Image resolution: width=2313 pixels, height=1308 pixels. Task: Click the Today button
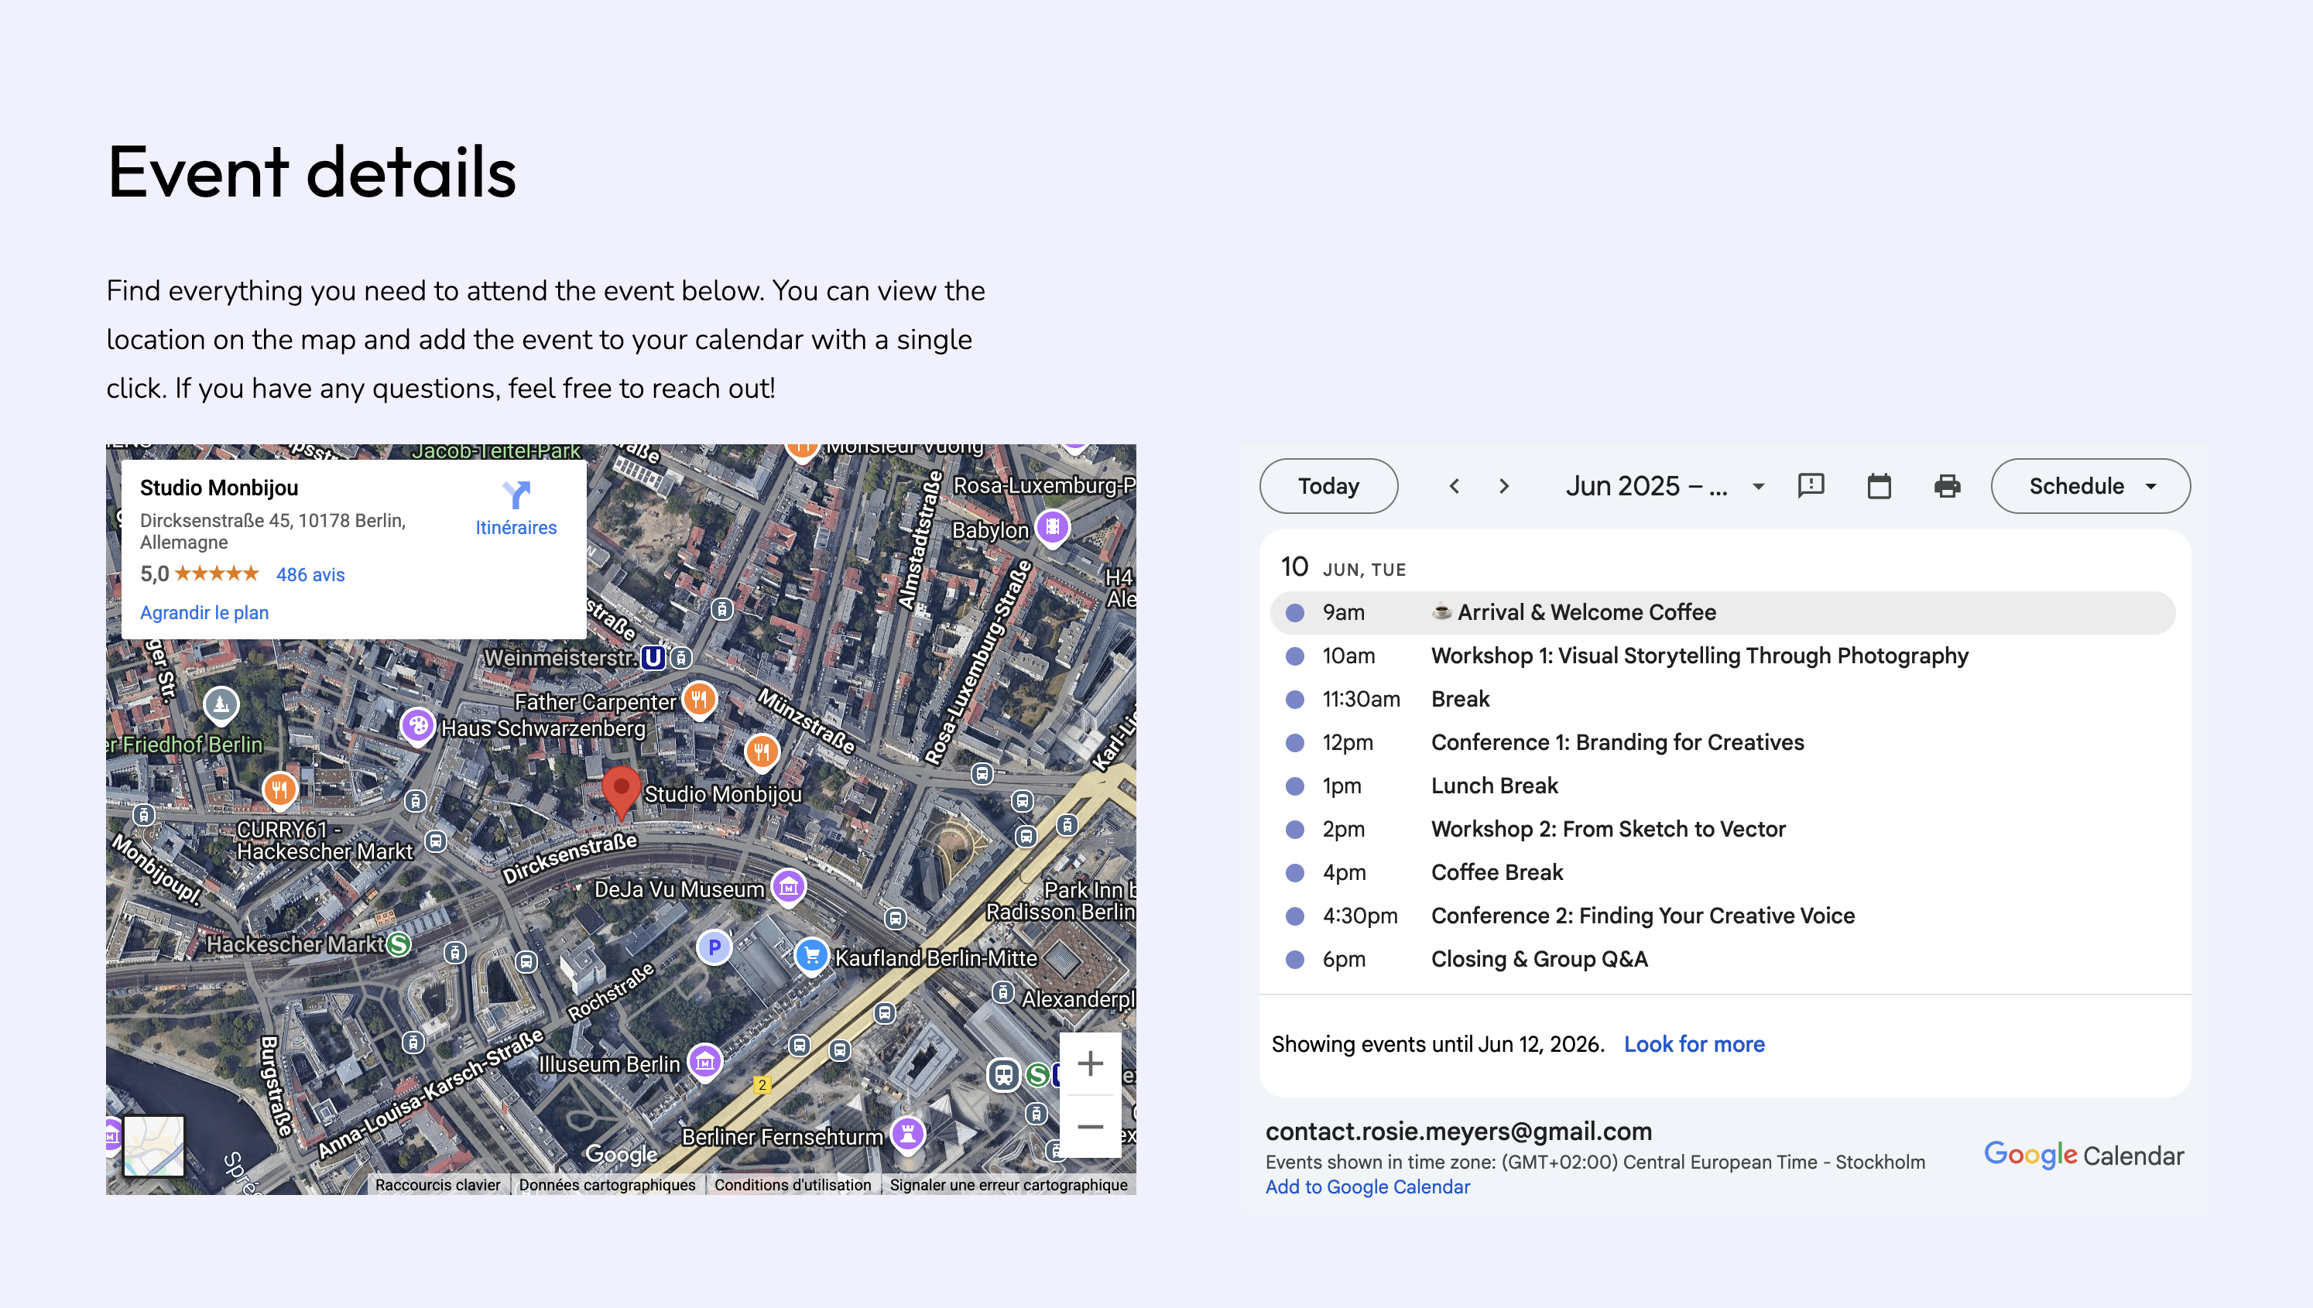click(x=1328, y=486)
